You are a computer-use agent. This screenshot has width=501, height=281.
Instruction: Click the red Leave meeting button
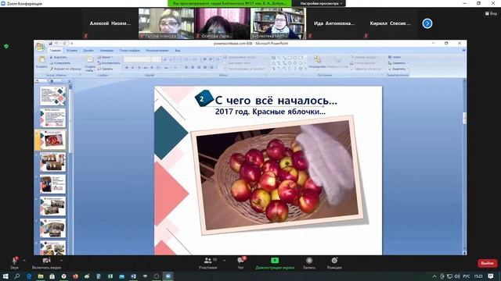click(x=487, y=263)
